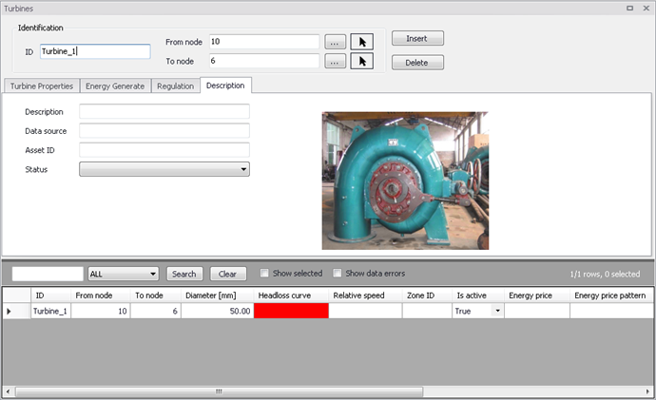Click the Energy price pattern column header
This screenshot has height=400, width=656.
click(x=611, y=295)
